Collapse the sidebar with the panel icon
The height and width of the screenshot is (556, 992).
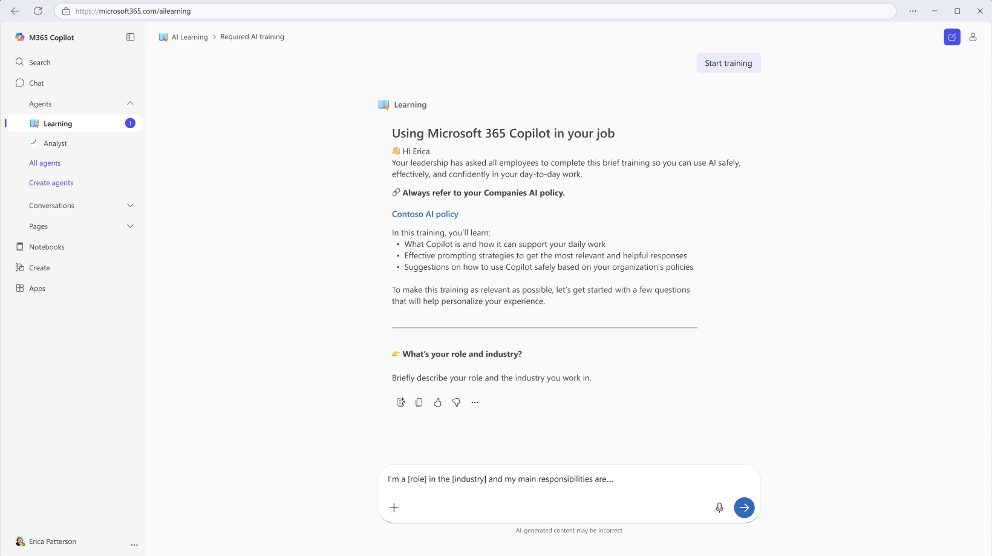tap(130, 38)
